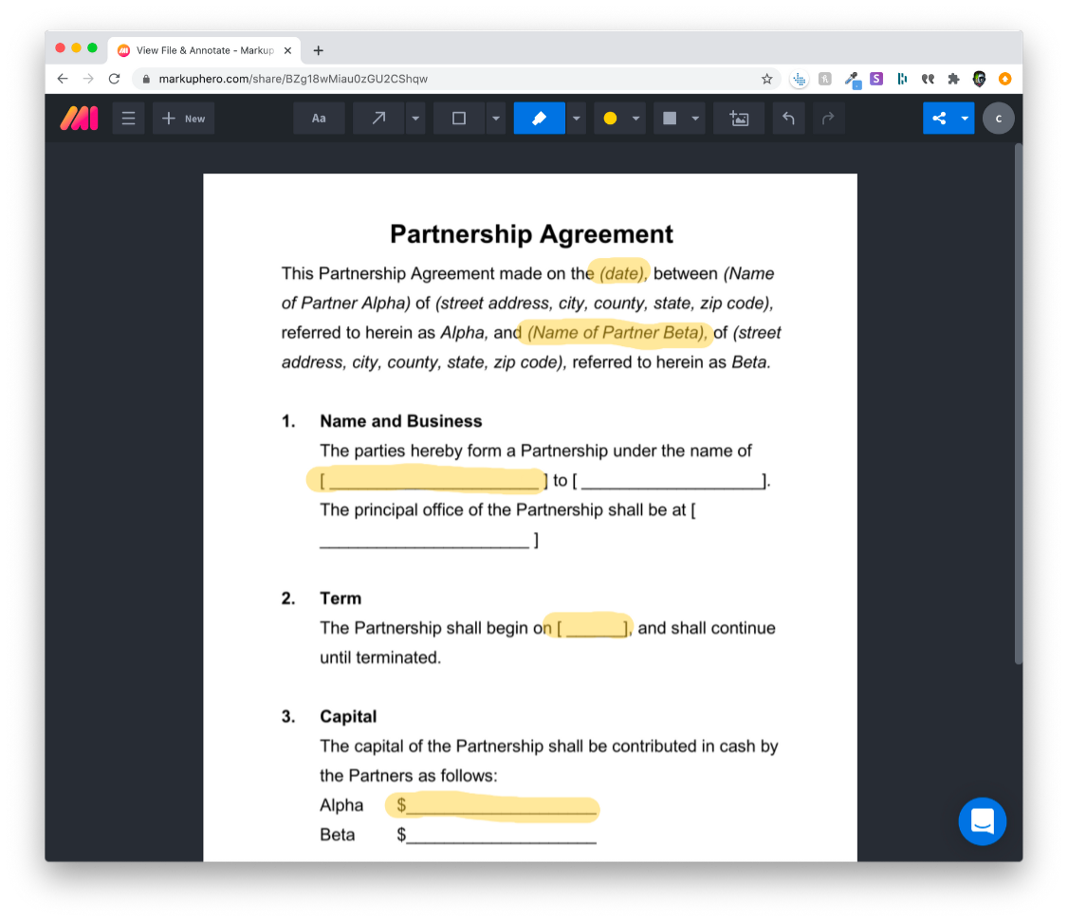Open the hamburger menu icon

pos(128,118)
